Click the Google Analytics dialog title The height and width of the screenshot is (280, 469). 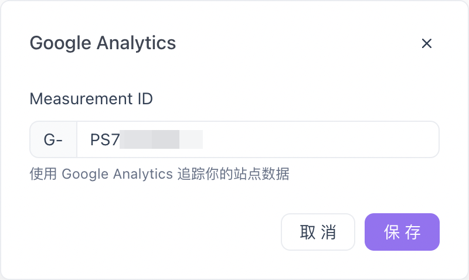click(103, 43)
